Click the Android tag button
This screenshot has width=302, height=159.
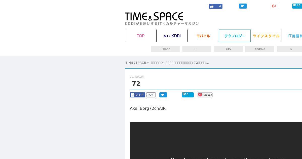[260, 49]
